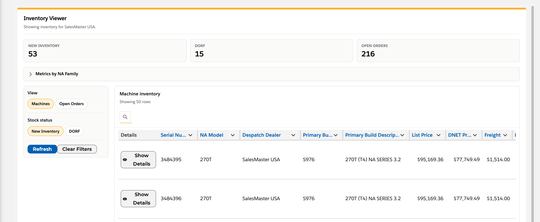540x222 pixels.
Task: Open Primary Bu... column dropdown arrow
Action: tap(336, 135)
